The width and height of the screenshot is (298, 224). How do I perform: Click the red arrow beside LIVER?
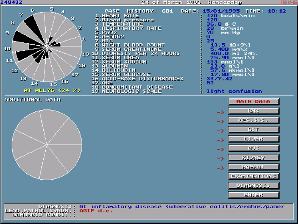point(220,140)
